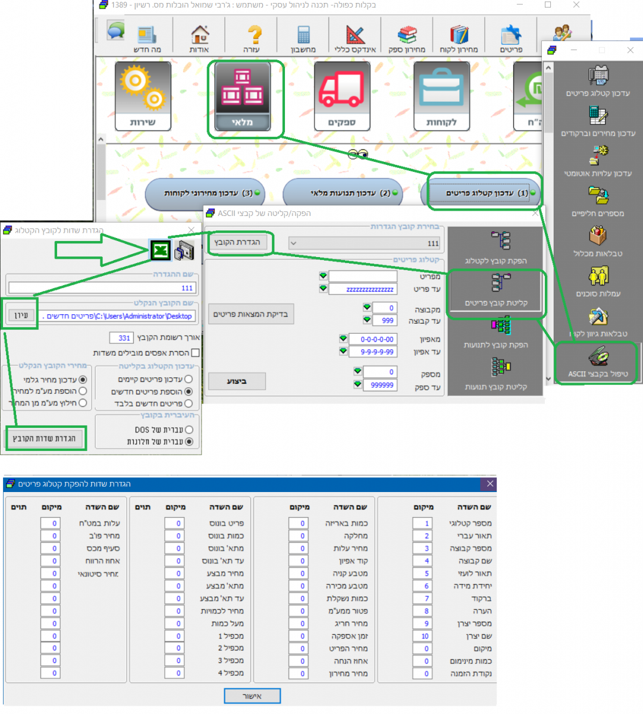Click the side panel scrollbar down arrow
The height and width of the screenshot is (714, 643).
(x=548, y=378)
